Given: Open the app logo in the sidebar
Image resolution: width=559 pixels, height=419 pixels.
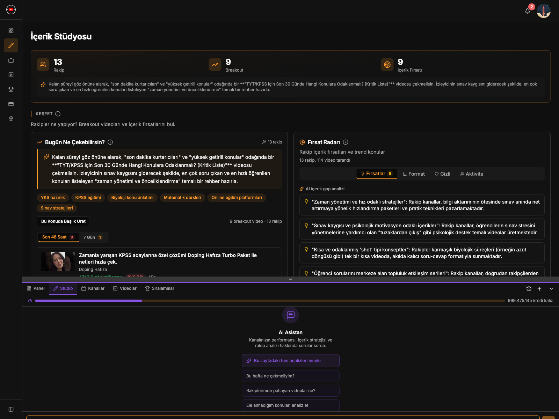Looking at the screenshot, I should (x=11, y=10).
